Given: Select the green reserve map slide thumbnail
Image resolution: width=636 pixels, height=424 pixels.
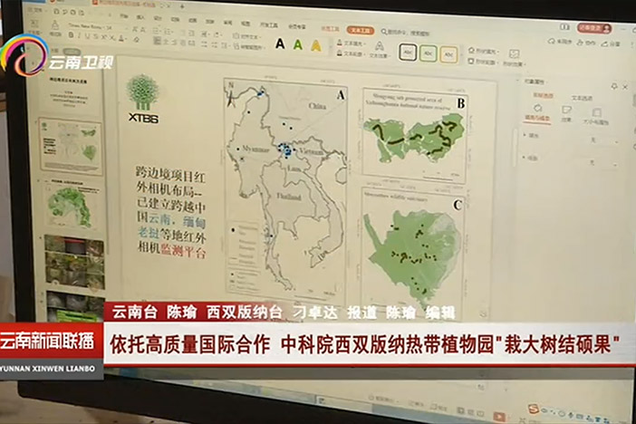Looking at the screenshot, I should (x=72, y=206).
